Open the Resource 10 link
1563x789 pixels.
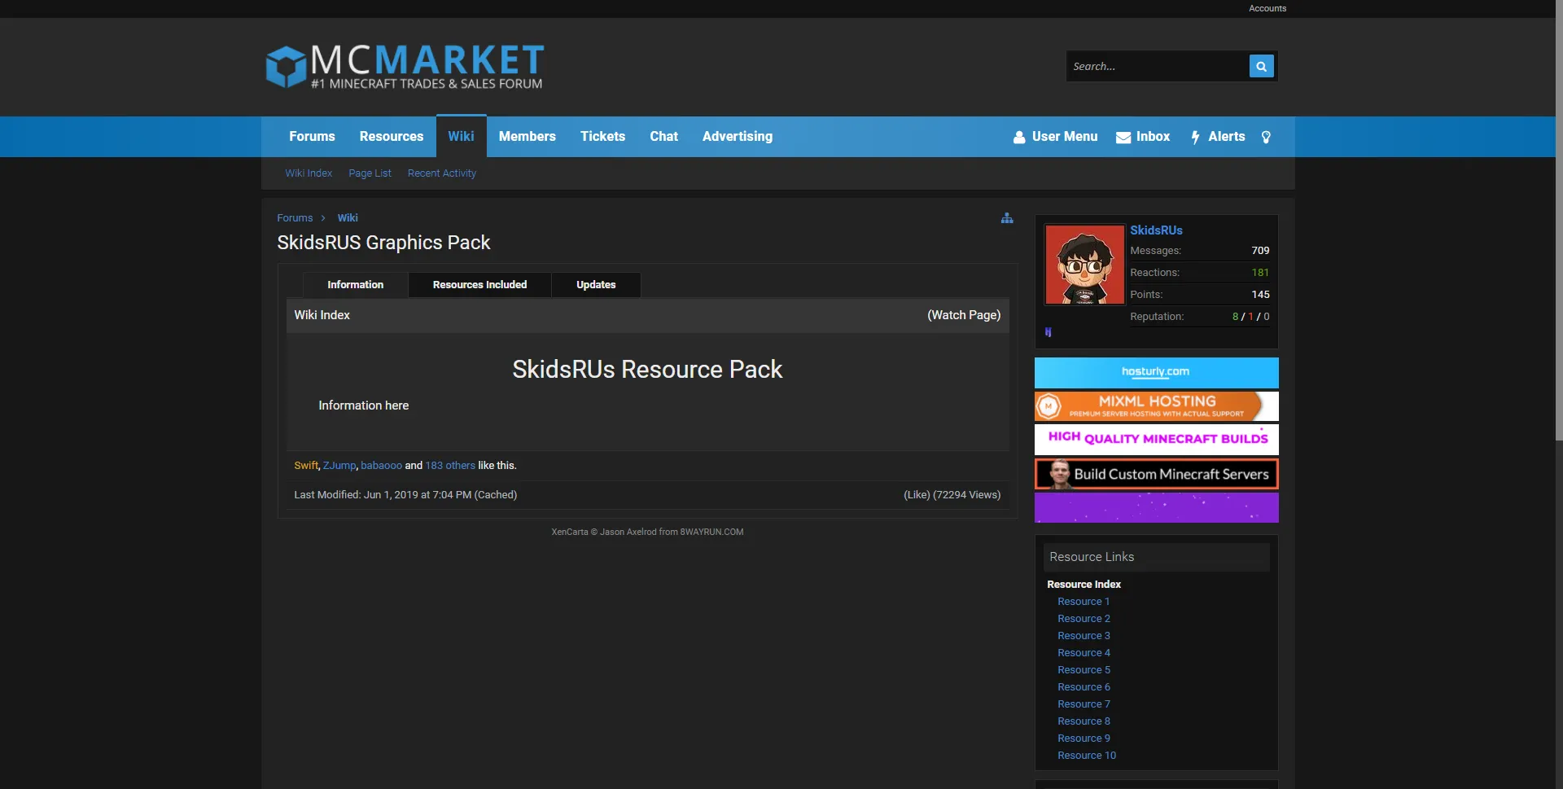pos(1087,756)
